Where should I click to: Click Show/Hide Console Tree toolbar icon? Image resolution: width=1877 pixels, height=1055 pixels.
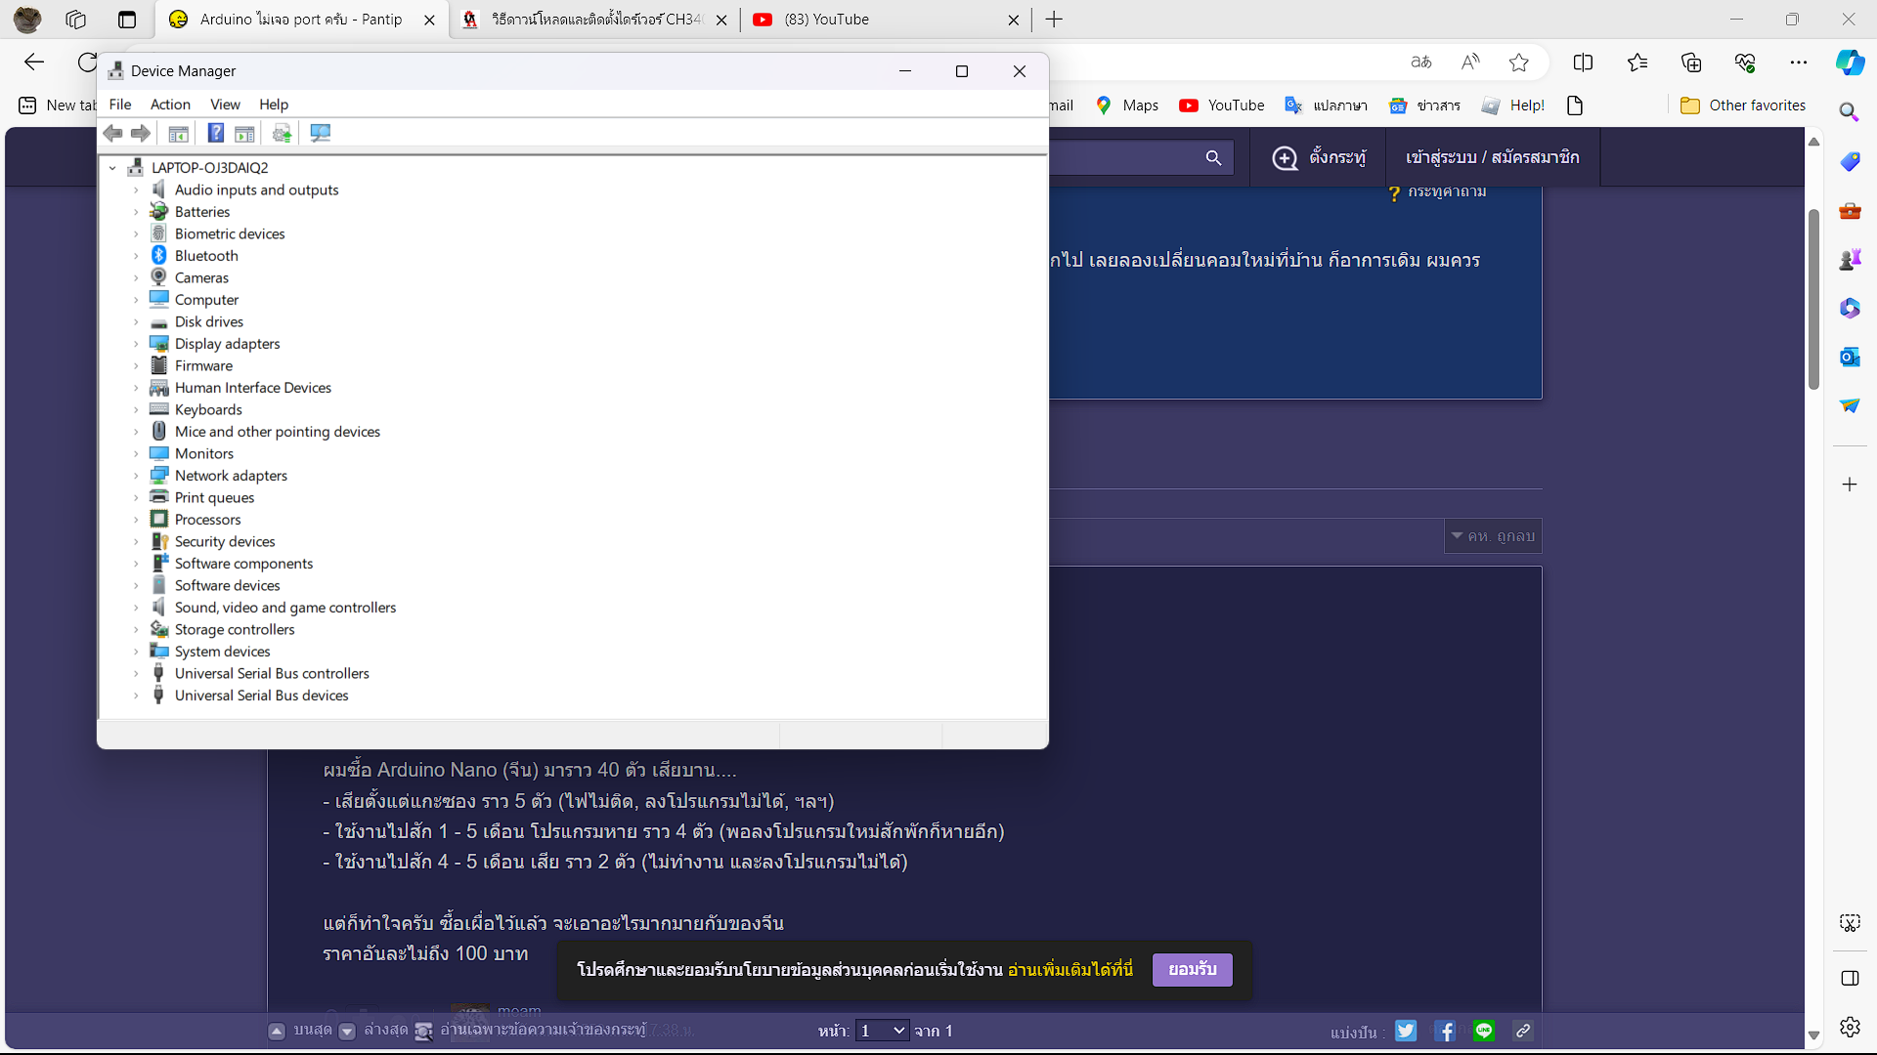(178, 133)
